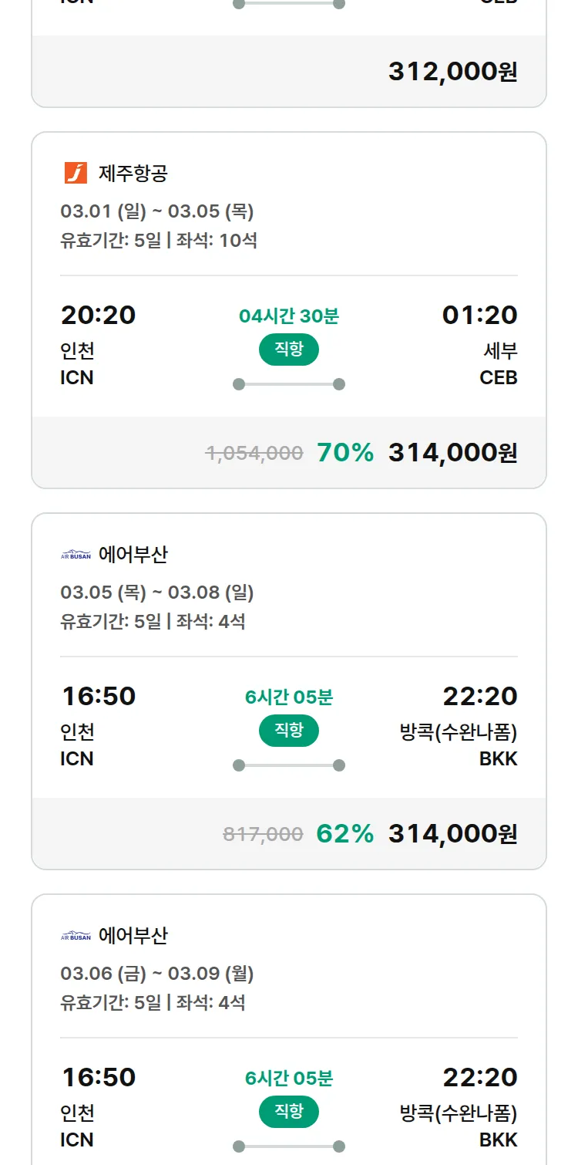Viewport: 578px width, 1165px height.
Task: Click the Air Busan logo on the 03.06 flight
Action: click(76, 936)
